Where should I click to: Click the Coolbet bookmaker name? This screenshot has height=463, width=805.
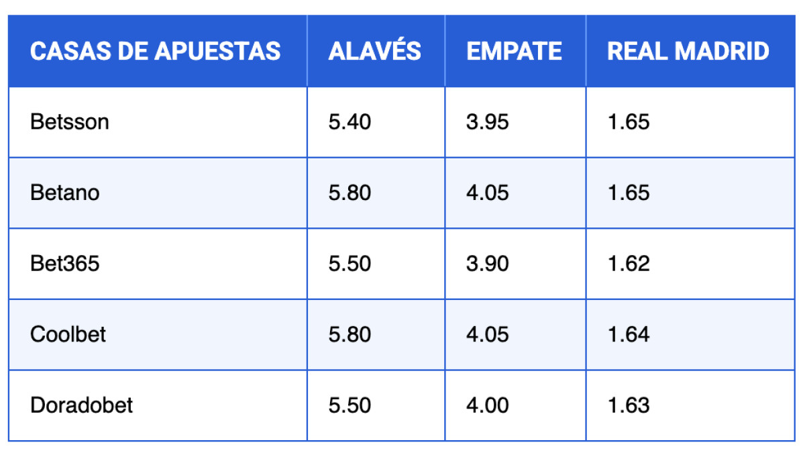point(68,334)
